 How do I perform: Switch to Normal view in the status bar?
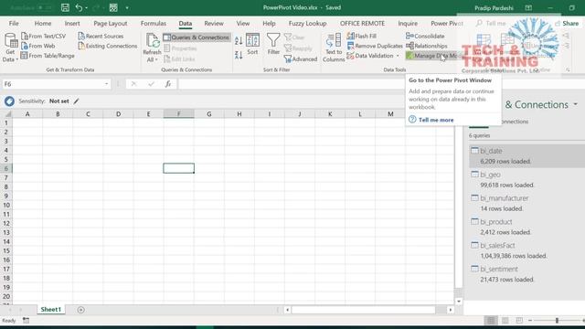(491, 321)
